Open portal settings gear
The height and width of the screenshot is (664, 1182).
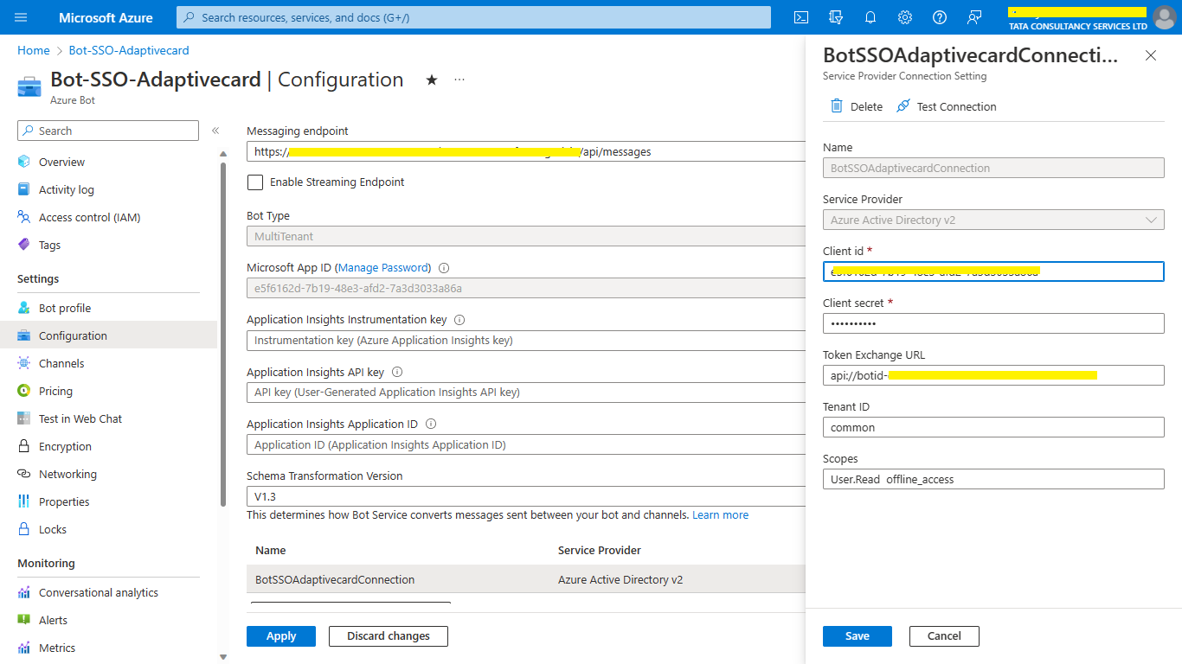pos(905,17)
